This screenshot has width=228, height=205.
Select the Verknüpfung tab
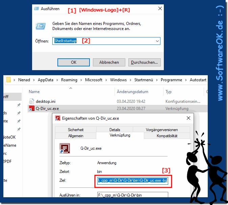120,135
